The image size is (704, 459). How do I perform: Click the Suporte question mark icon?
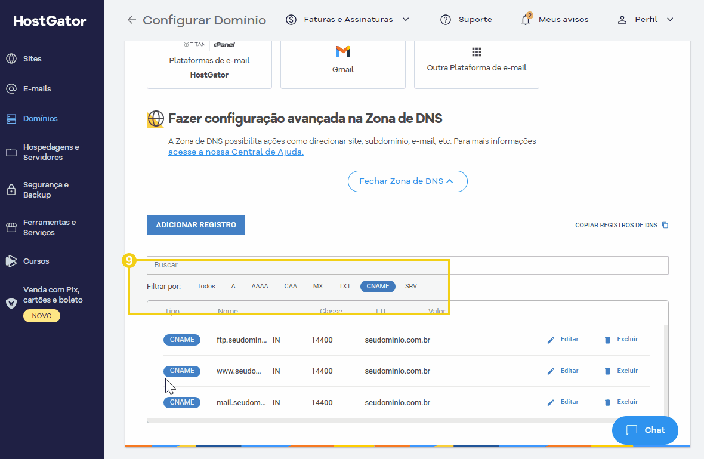coord(446,20)
